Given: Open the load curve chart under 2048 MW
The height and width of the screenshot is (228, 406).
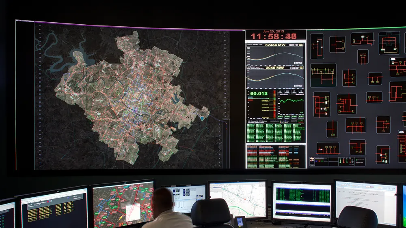Looking at the screenshot, I should 275,79.
